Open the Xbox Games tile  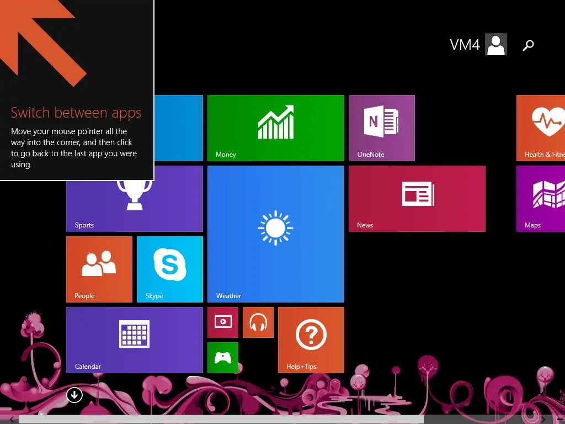(x=223, y=358)
